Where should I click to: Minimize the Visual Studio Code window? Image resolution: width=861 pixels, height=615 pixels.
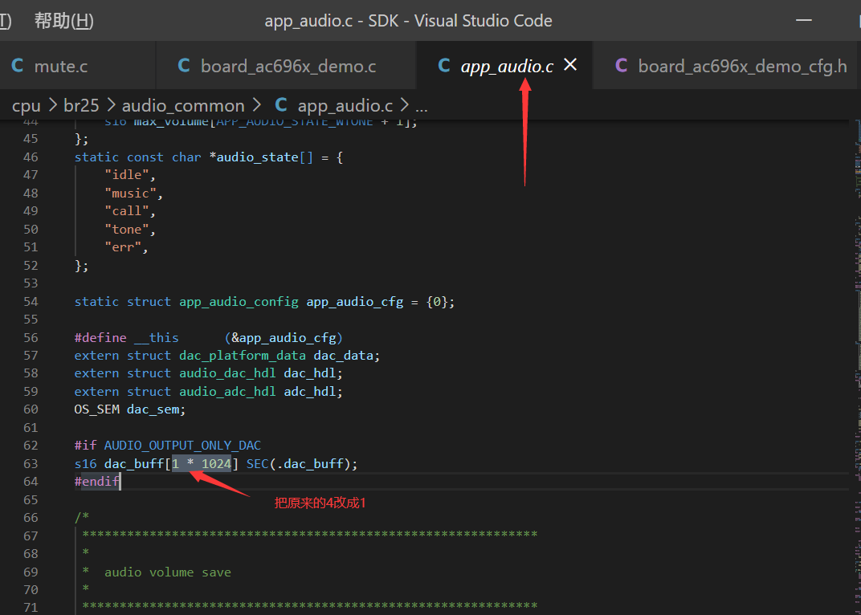tap(804, 21)
